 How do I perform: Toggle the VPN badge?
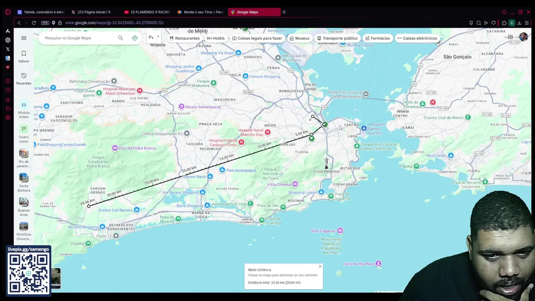45,23
